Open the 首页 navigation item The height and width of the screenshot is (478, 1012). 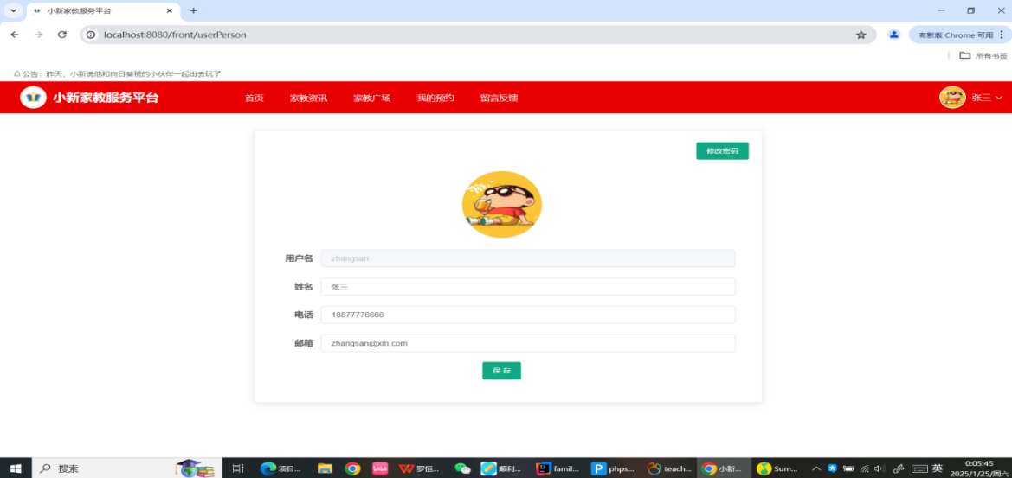(255, 98)
